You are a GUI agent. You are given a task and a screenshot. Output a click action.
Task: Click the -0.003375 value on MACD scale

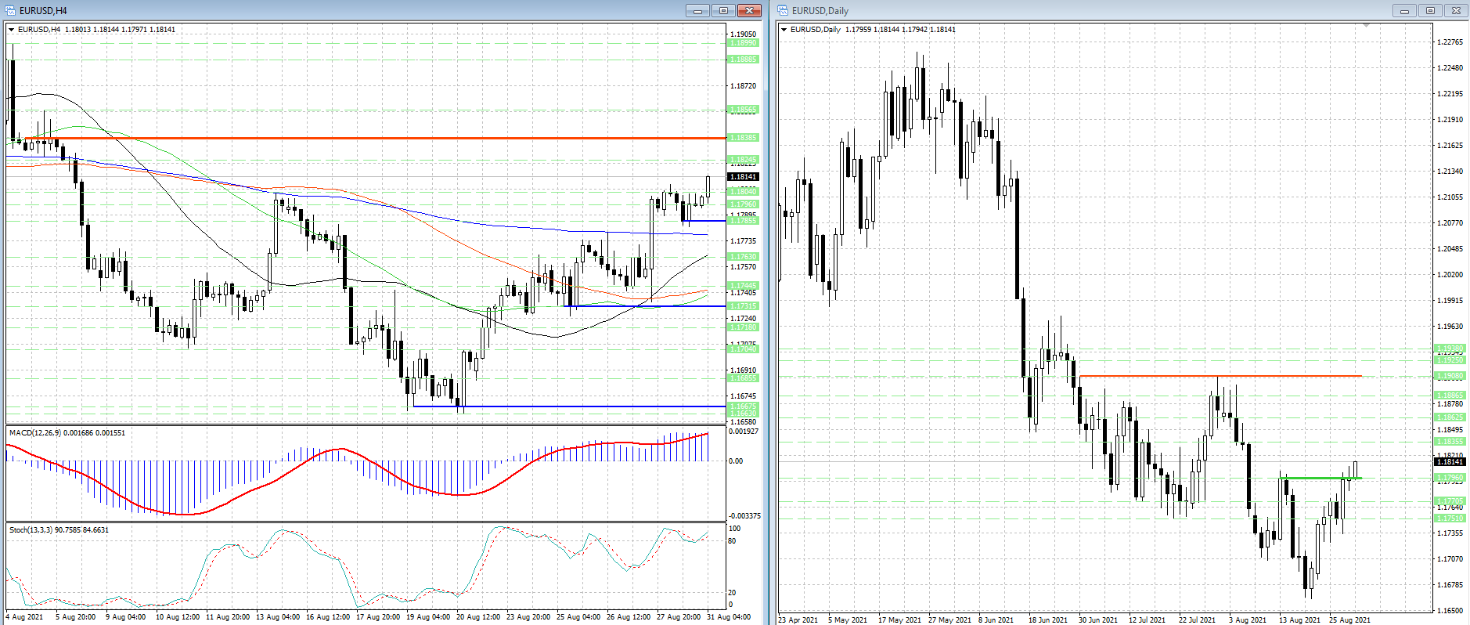(x=744, y=516)
